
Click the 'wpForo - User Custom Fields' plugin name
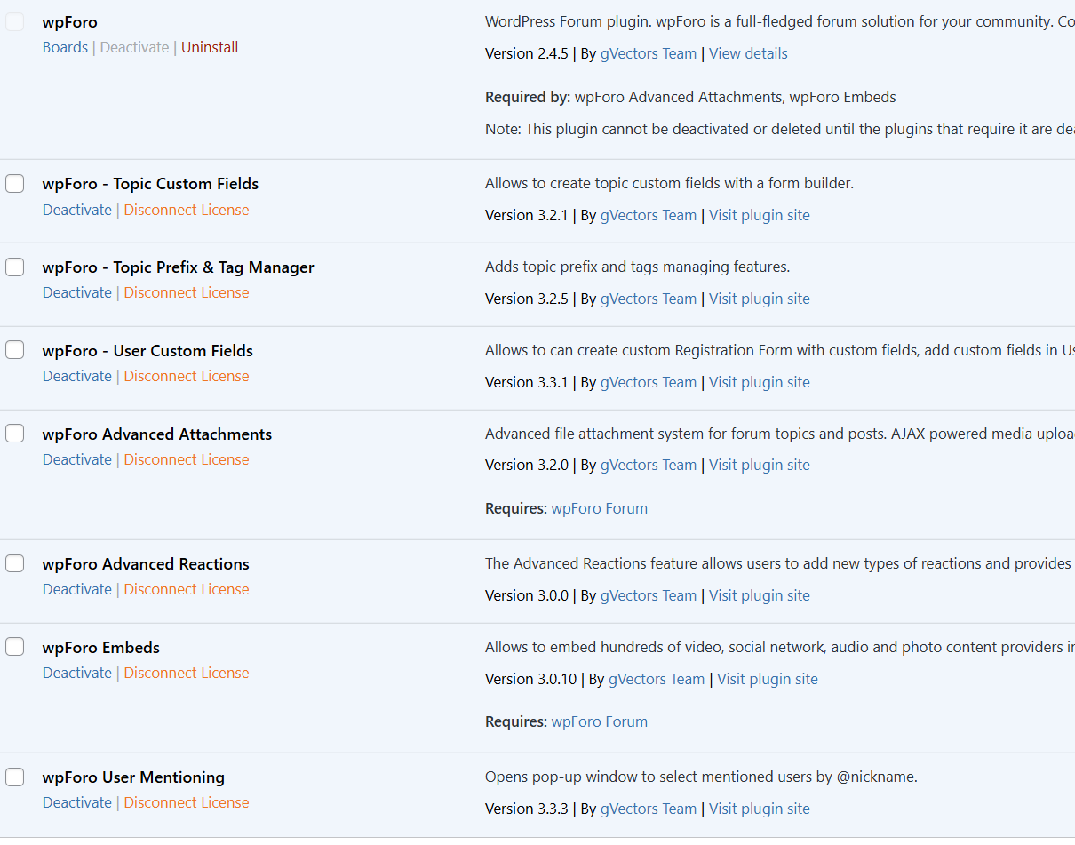(147, 351)
